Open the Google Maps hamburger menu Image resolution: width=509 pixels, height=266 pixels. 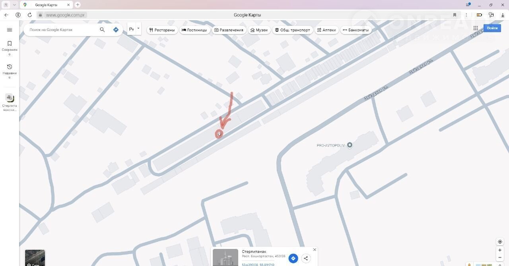(10, 30)
